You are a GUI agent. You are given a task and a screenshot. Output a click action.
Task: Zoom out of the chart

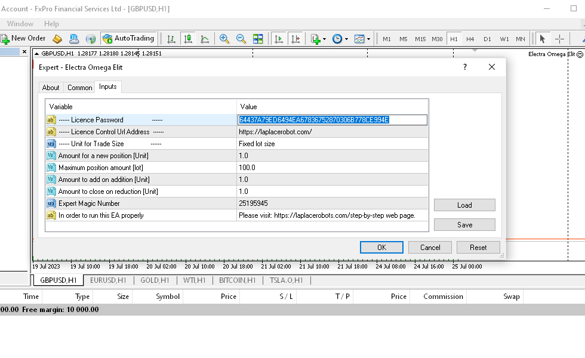click(x=241, y=39)
